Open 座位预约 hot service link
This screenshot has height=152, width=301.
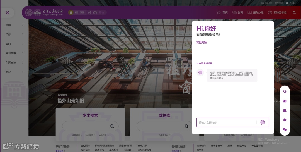(x=85, y=146)
